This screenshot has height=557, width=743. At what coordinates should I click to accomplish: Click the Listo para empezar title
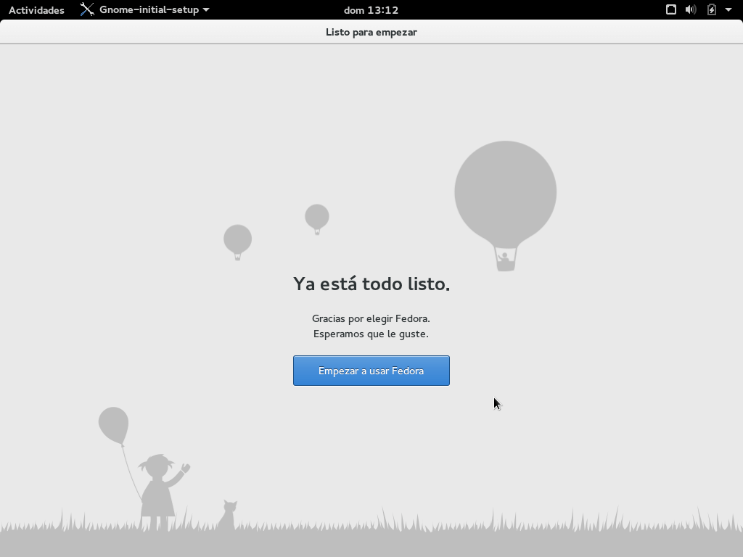(371, 32)
